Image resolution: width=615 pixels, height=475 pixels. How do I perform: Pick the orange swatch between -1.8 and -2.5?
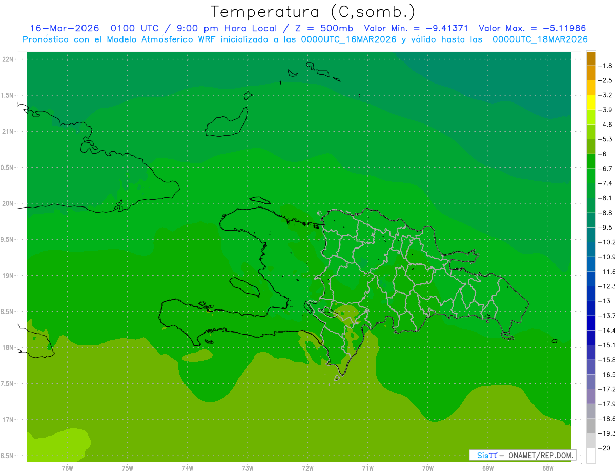[x=591, y=73]
